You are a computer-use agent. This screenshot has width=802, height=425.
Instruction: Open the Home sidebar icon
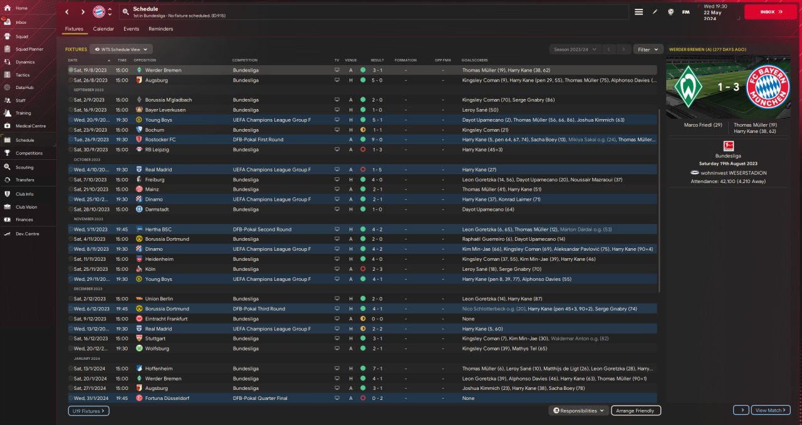[7, 8]
